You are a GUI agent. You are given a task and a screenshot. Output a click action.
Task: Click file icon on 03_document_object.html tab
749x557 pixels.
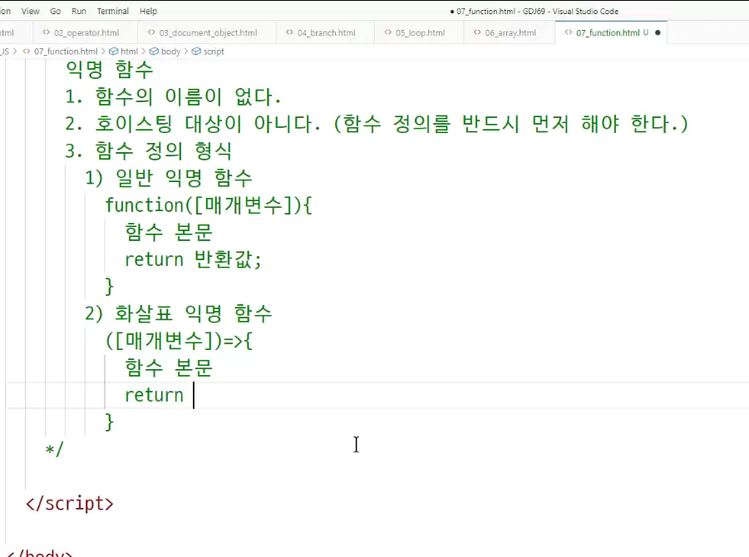[x=151, y=32]
